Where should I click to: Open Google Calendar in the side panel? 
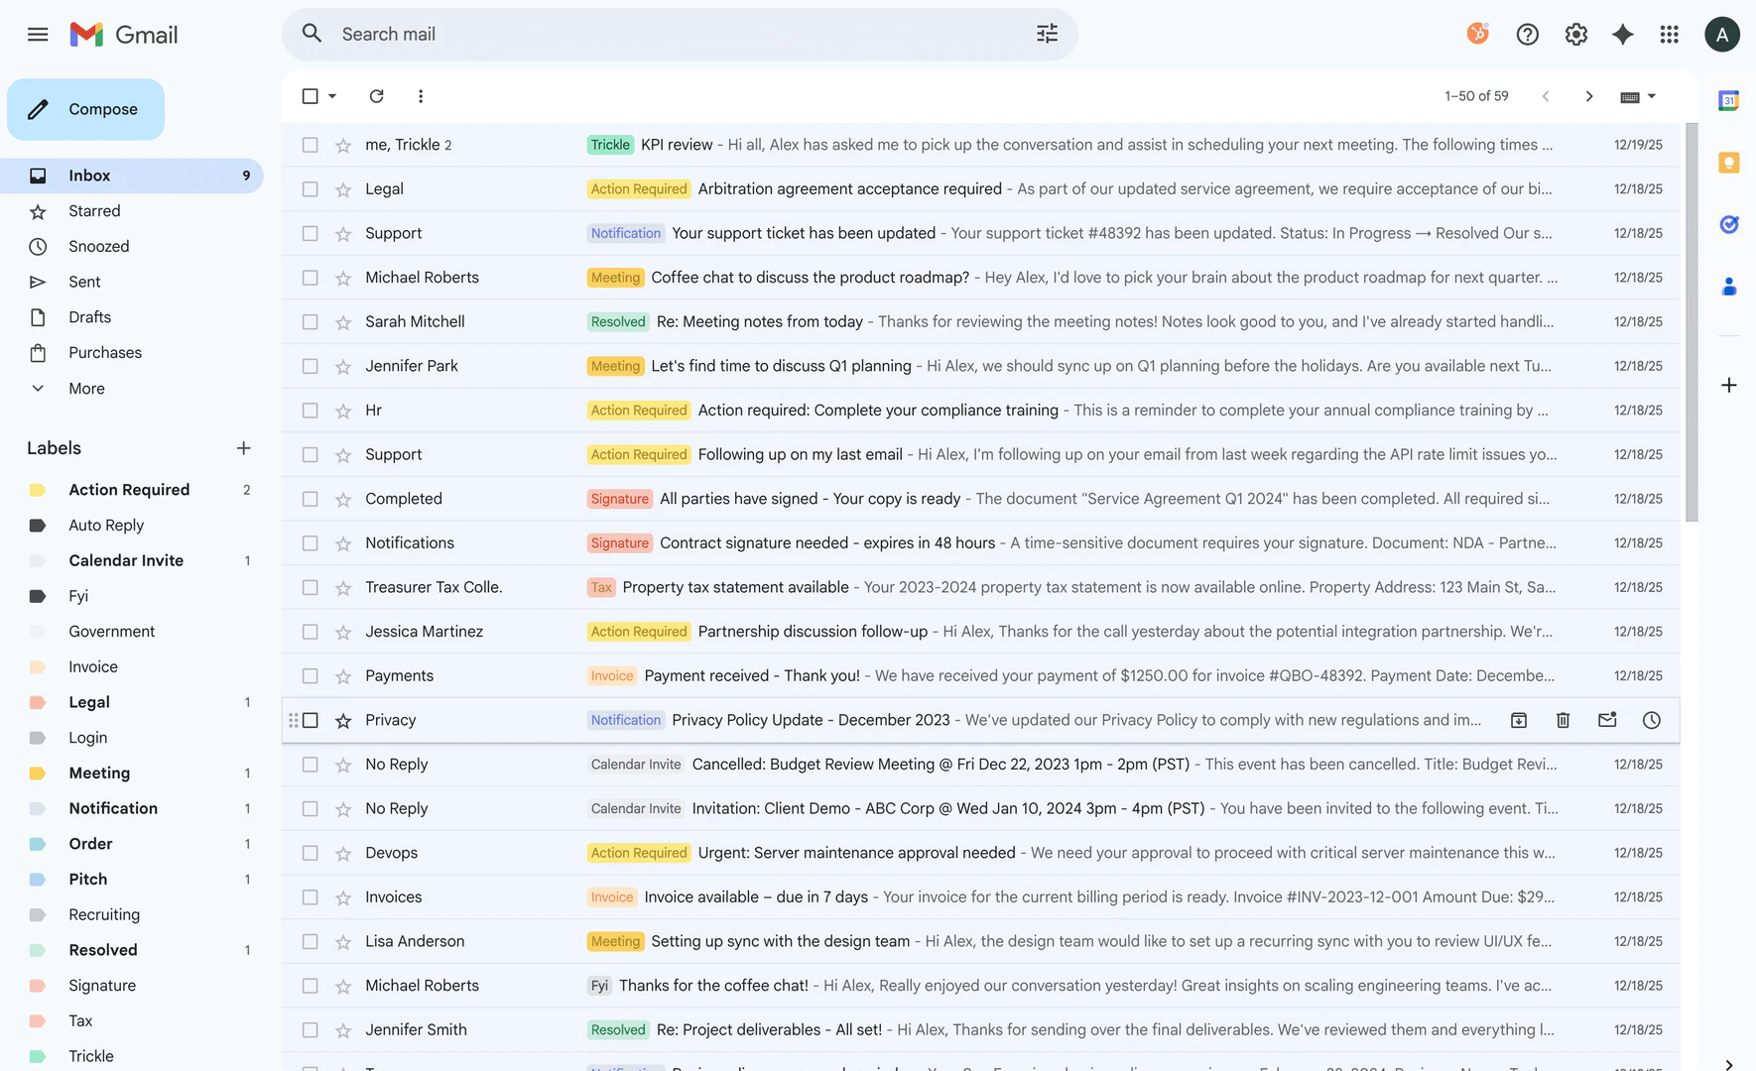point(1729,100)
